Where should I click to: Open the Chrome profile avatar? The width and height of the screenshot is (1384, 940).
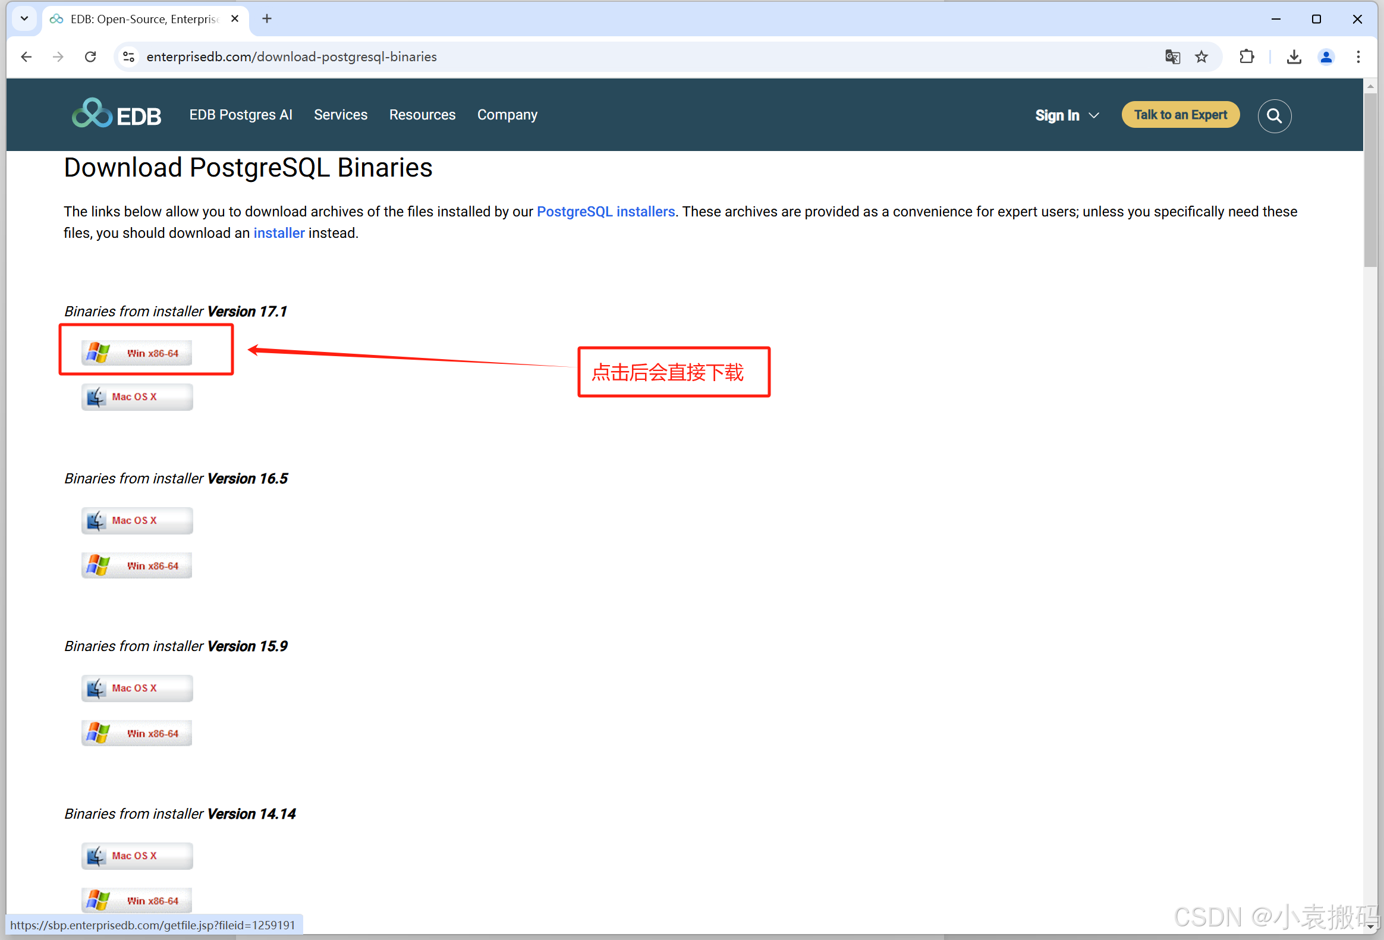(1326, 56)
